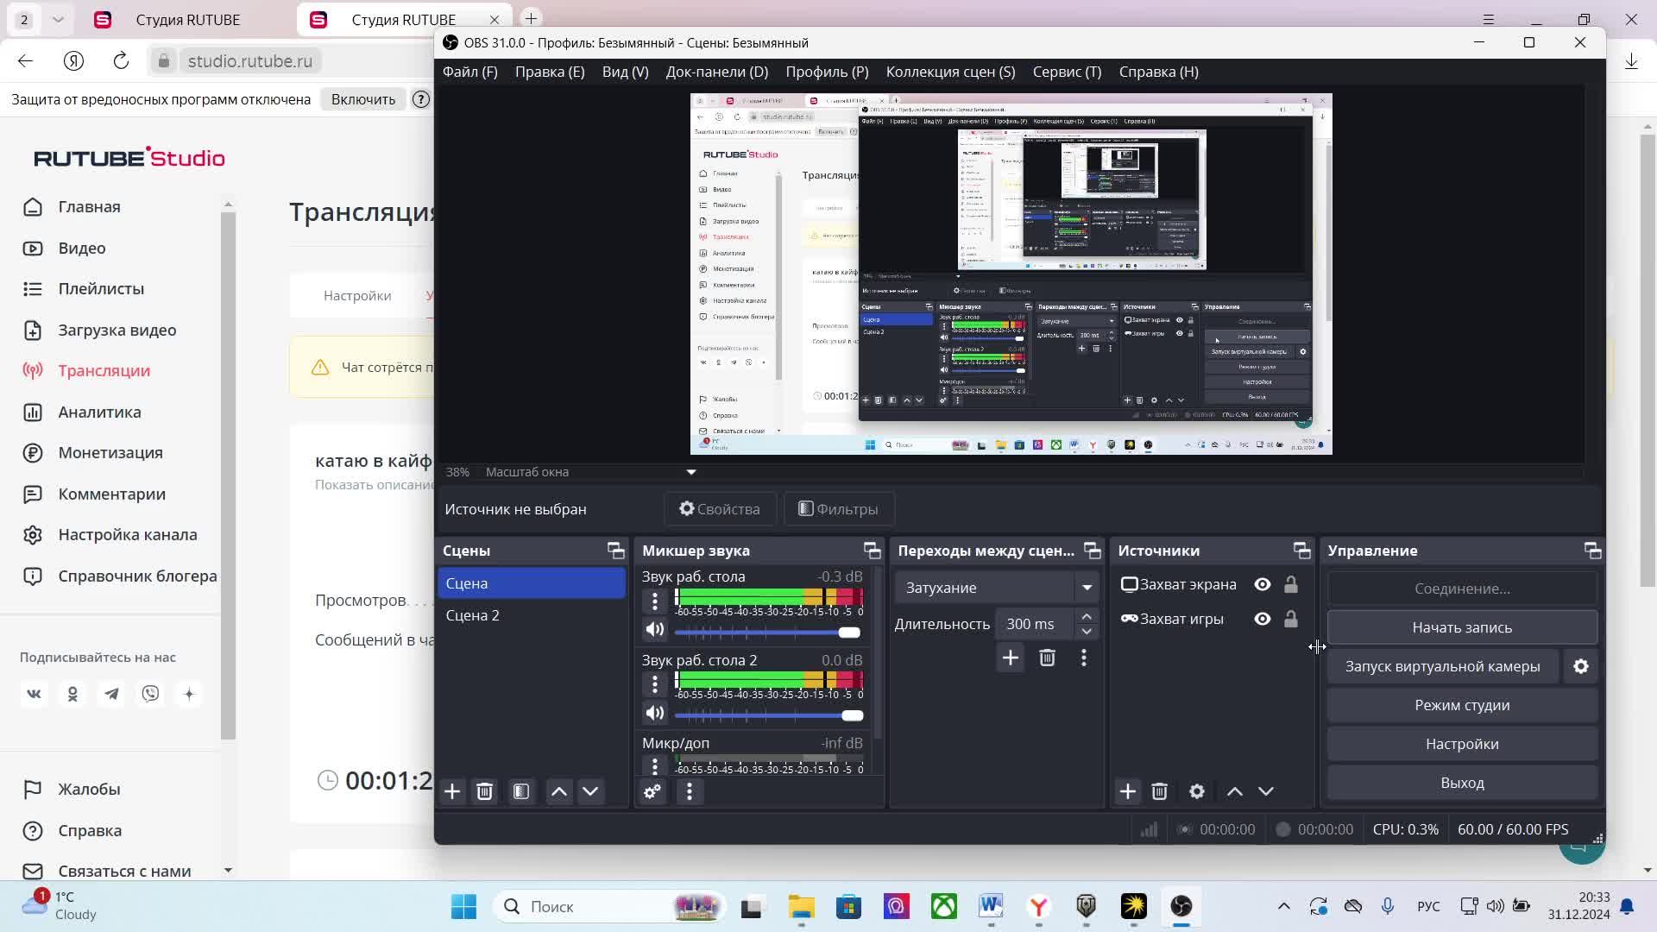Hide the Захват экрана source
1657x932 pixels.
click(x=1263, y=585)
